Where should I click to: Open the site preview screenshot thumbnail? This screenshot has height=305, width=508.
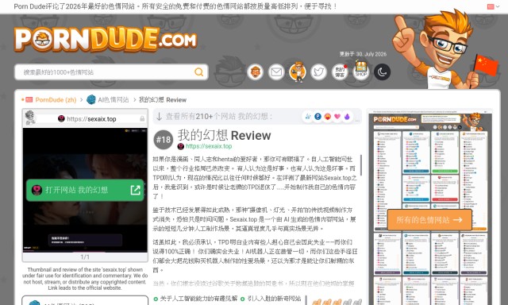point(85,190)
